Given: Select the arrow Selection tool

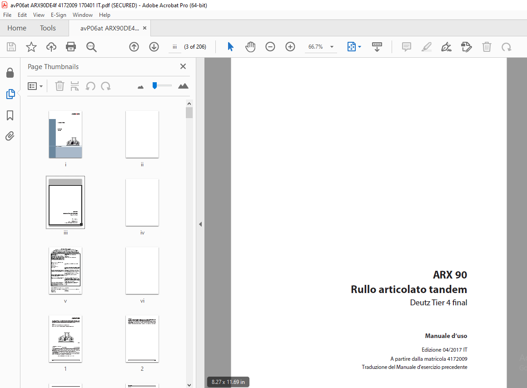Looking at the screenshot, I should (x=230, y=47).
